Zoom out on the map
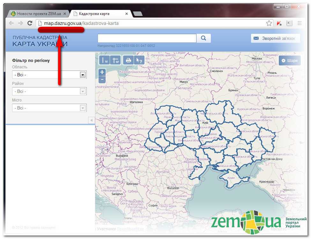The image size is (311, 239). click(102, 79)
